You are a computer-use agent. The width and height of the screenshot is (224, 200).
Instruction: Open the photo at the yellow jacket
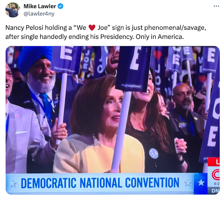coord(99,154)
